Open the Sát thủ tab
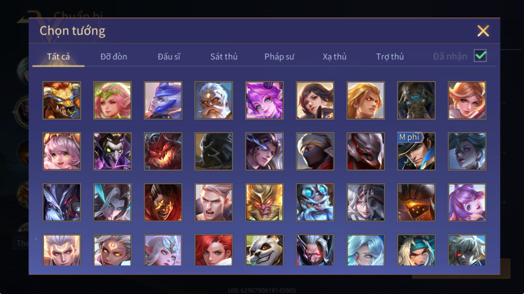Image resolution: width=524 pixels, height=294 pixels. tap(224, 56)
